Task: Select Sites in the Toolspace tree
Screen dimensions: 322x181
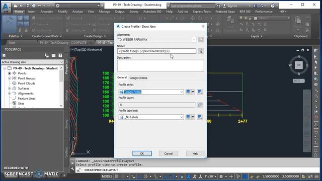Action: coord(21,104)
